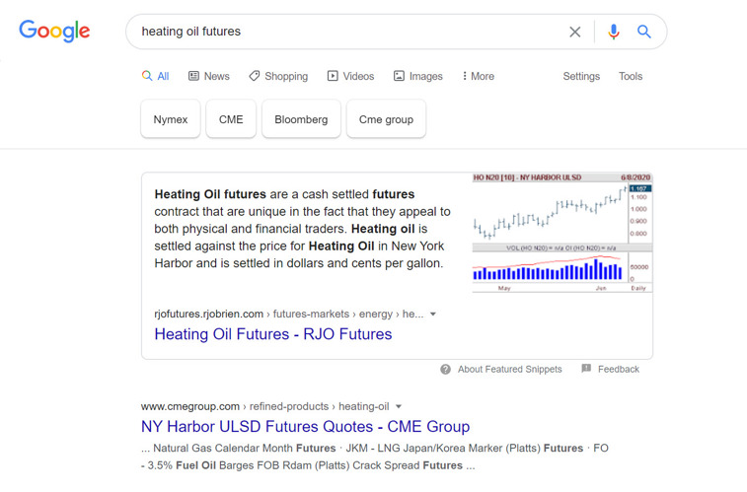Click the featured snippet description text
This screenshot has width=747, height=492.
(x=302, y=229)
